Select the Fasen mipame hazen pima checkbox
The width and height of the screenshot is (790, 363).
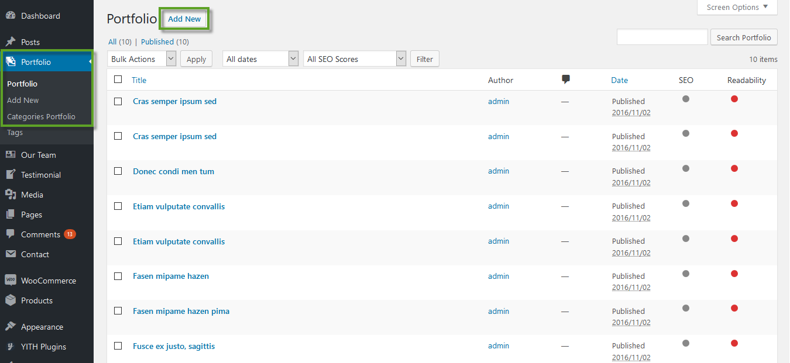click(118, 311)
